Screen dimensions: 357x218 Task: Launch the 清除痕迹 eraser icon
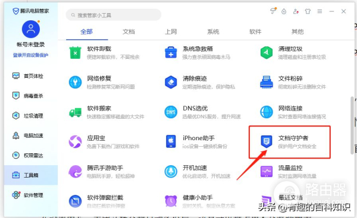(171, 83)
